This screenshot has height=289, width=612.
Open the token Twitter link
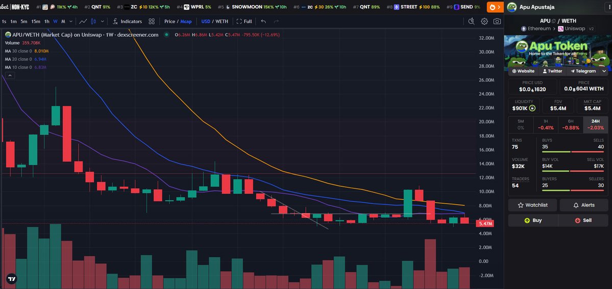[552, 71]
